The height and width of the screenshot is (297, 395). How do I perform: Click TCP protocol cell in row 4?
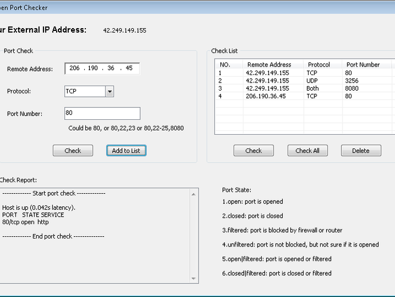311,96
